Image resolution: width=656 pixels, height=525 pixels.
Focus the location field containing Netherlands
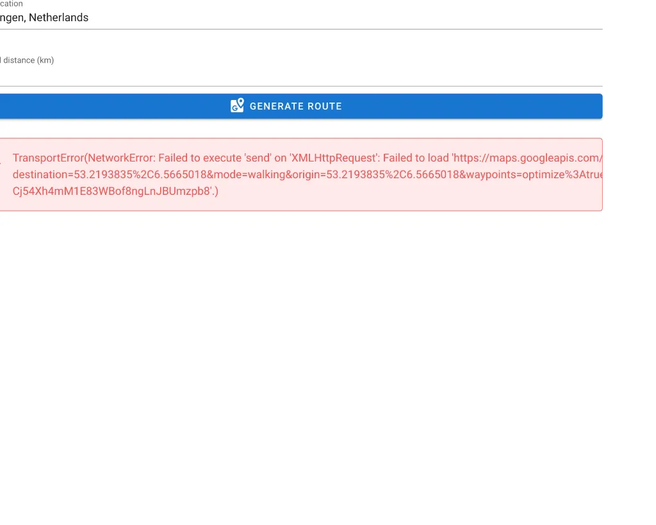(256, 18)
